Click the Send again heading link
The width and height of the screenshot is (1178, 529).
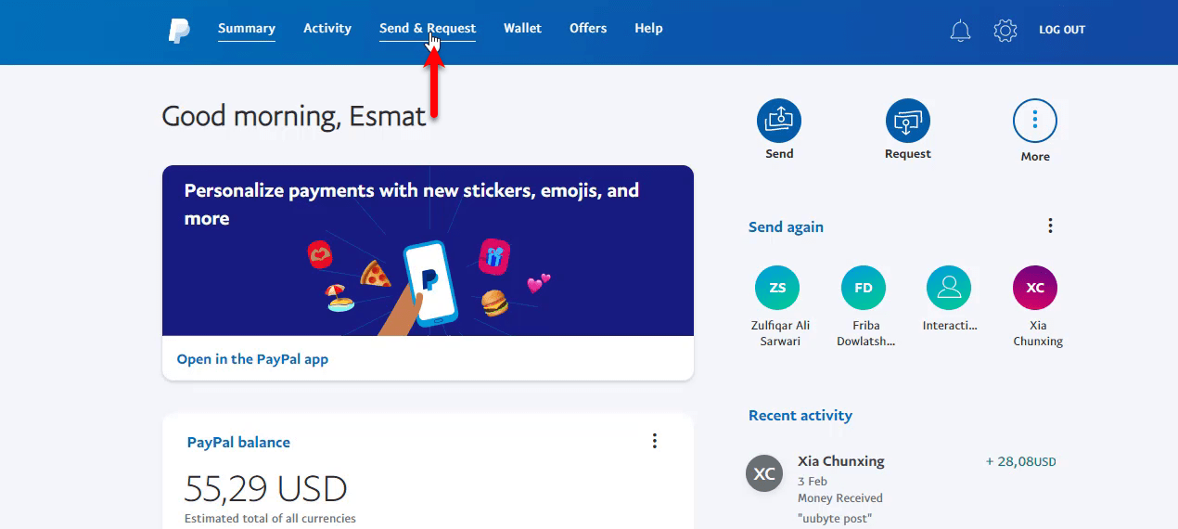[x=786, y=227]
